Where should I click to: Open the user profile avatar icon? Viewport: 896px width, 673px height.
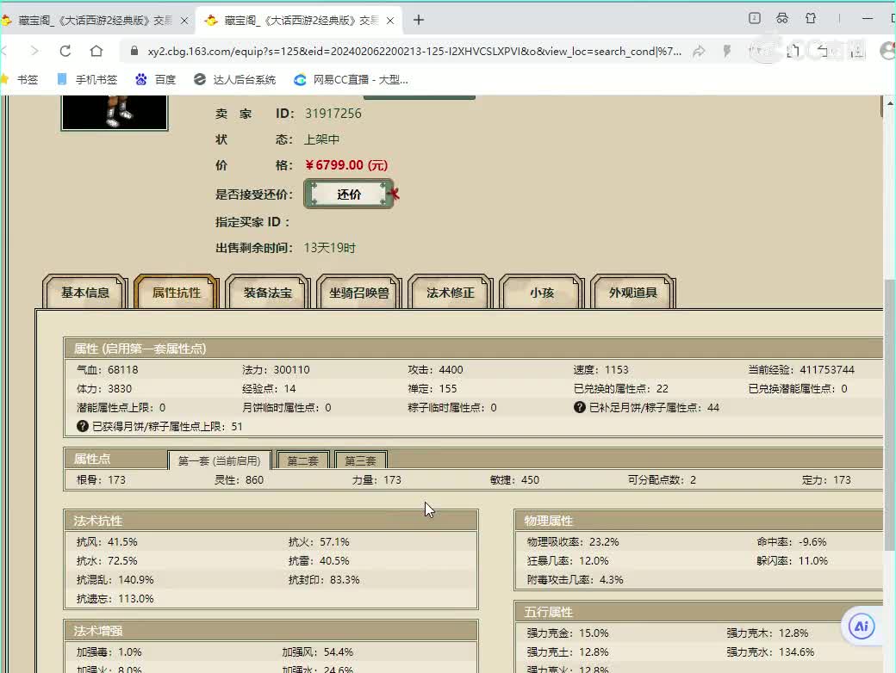click(x=888, y=52)
